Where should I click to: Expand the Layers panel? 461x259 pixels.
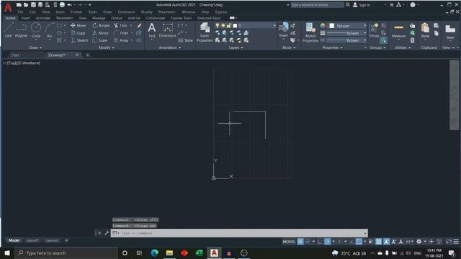tap(236, 47)
